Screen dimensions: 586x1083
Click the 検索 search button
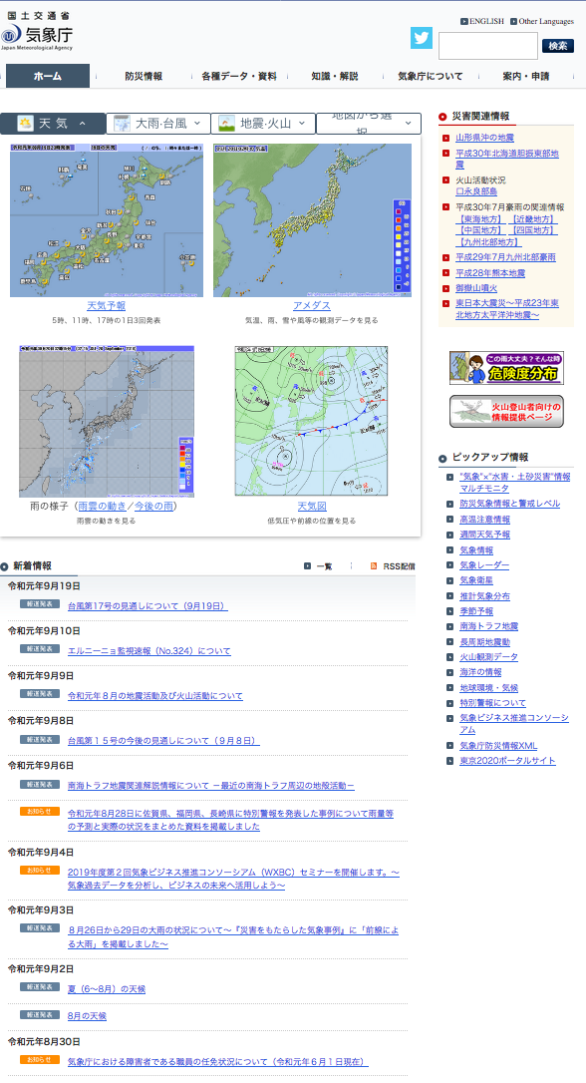[558, 46]
